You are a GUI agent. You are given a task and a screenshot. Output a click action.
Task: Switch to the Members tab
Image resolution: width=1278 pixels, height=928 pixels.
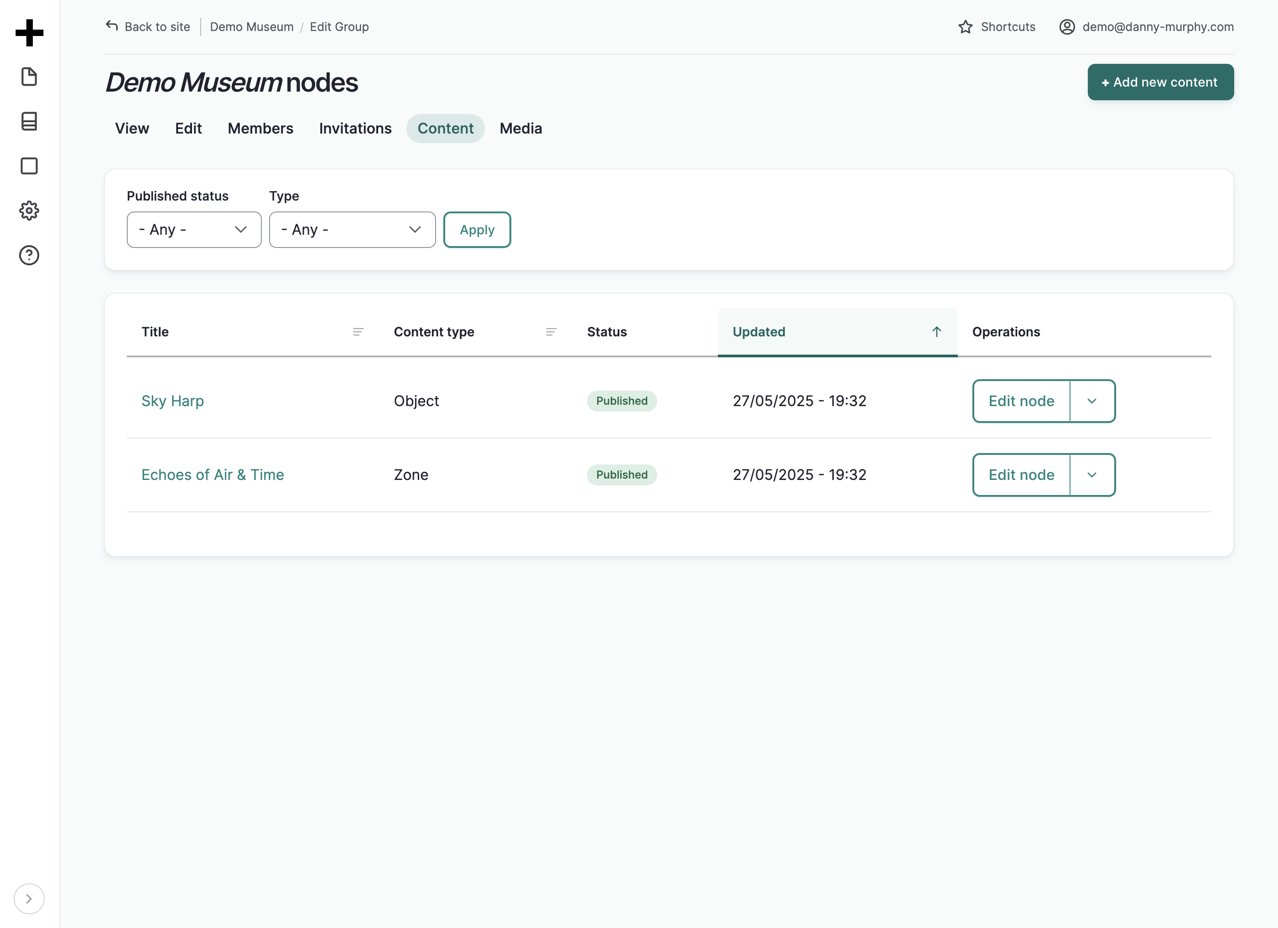260,129
